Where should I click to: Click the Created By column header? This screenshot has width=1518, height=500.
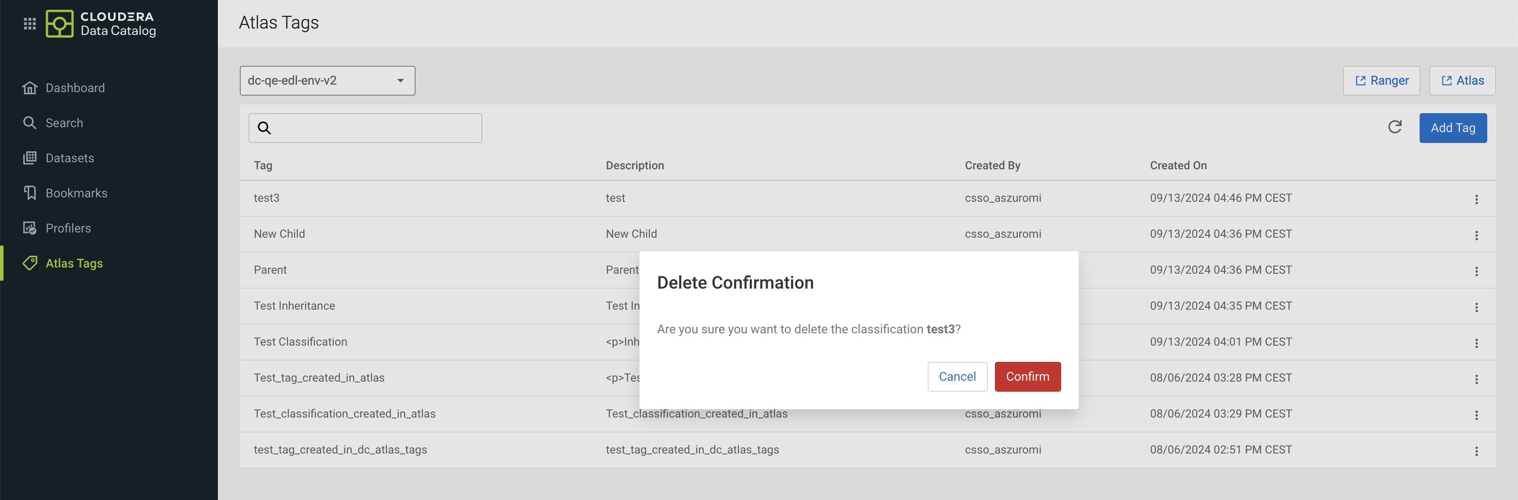click(x=992, y=165)
